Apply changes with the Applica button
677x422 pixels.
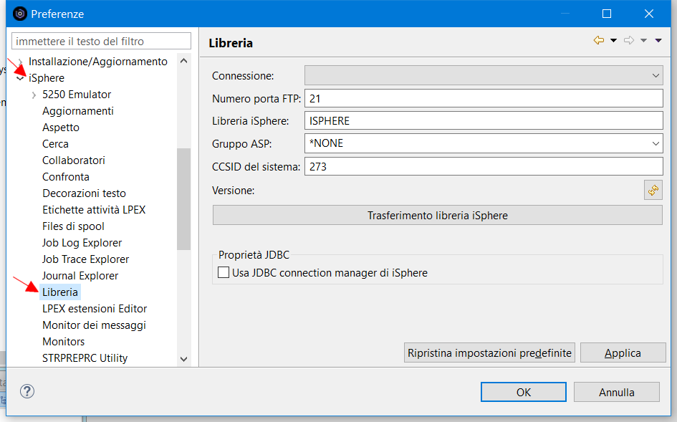[623, 353]
